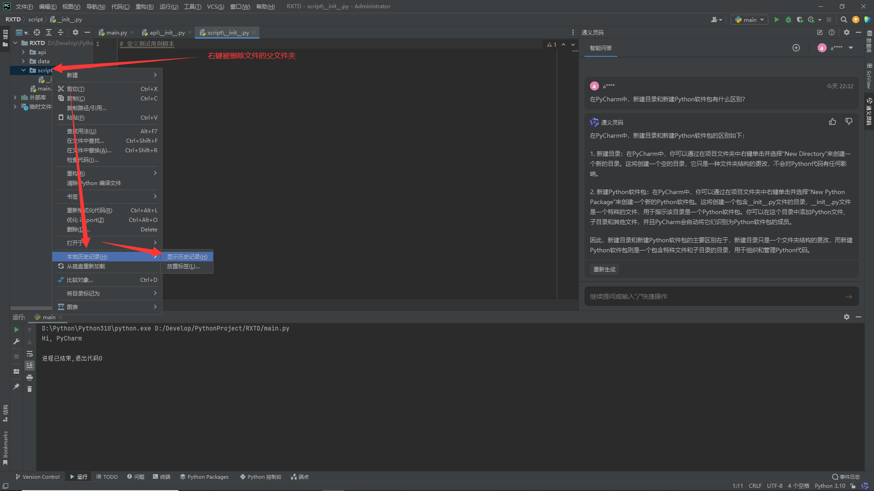
Task: Click the print icon in the run panel
Action: click(30, 377)
